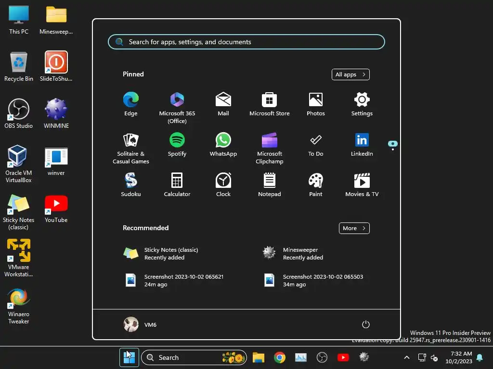Select the Minesweeper folder on desktop
Screen dimensions: 493x369
coord(56,19)
